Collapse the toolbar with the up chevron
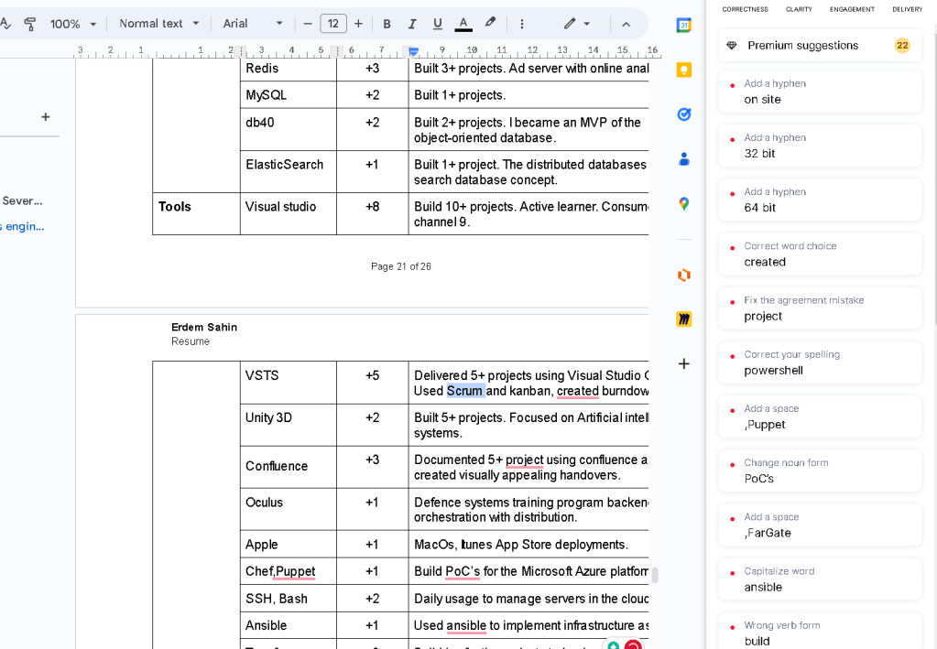 click(x=626, y=24)
